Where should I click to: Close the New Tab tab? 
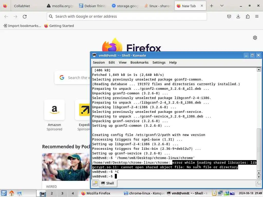202,6
